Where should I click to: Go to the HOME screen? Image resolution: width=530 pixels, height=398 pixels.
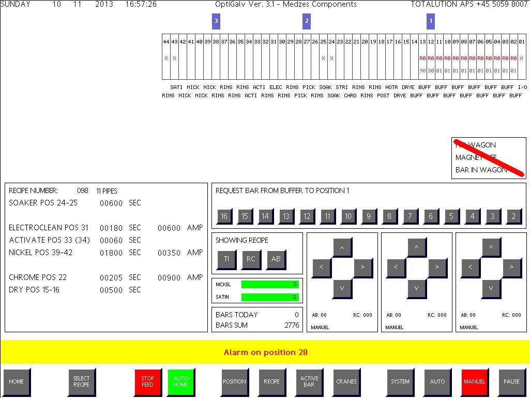[x=17, y=382]
